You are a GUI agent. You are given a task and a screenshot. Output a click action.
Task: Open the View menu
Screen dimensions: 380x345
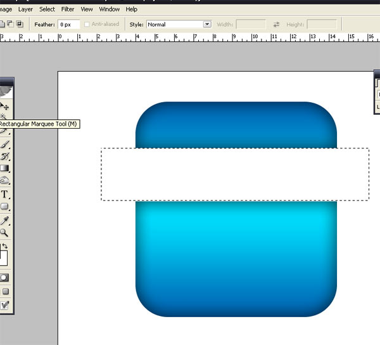click(87, 10)
